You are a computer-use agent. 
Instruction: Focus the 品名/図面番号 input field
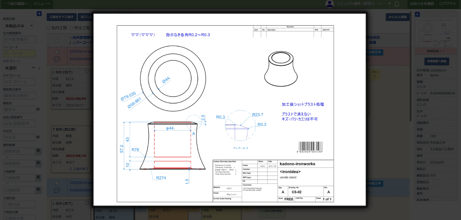click(x=19, y=123)
